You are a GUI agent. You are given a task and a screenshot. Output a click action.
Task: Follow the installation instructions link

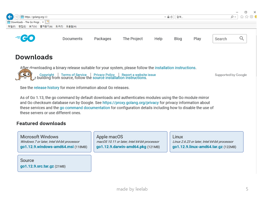tap(175, 68)
